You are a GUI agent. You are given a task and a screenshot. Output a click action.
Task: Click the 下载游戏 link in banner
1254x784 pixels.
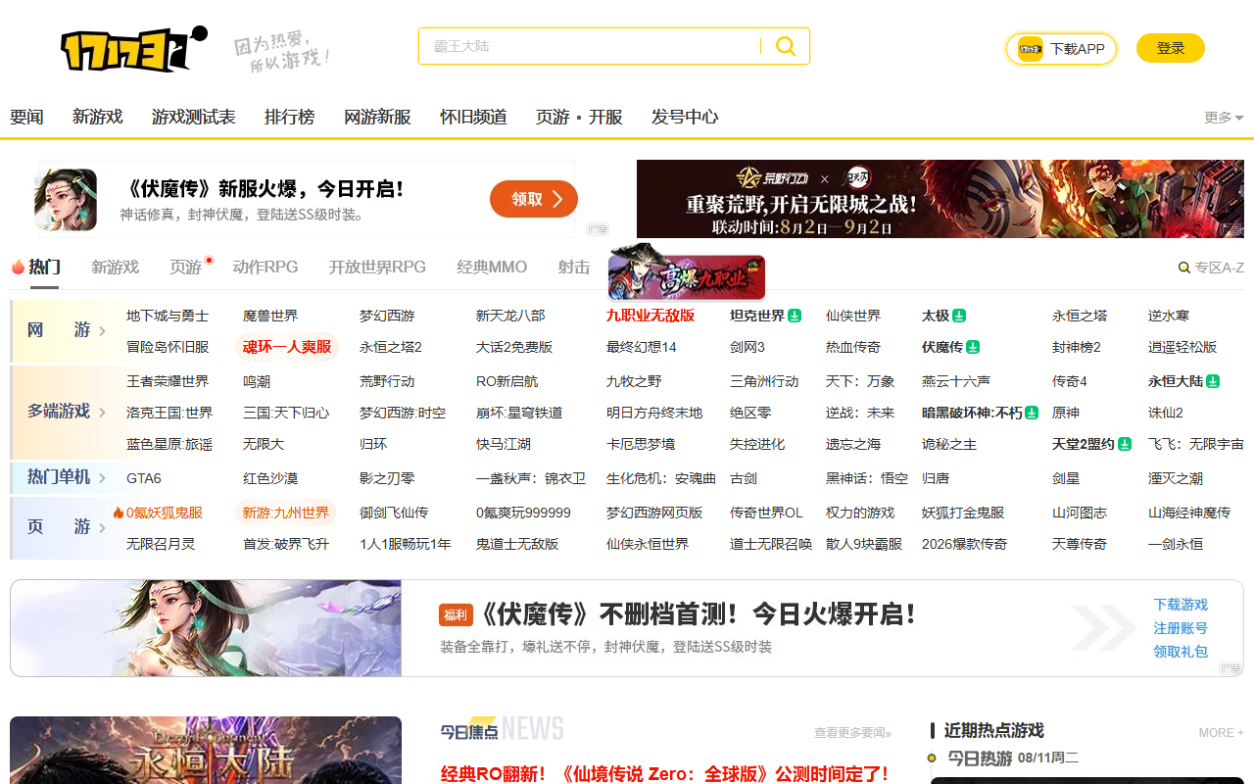click(1181, 605)
